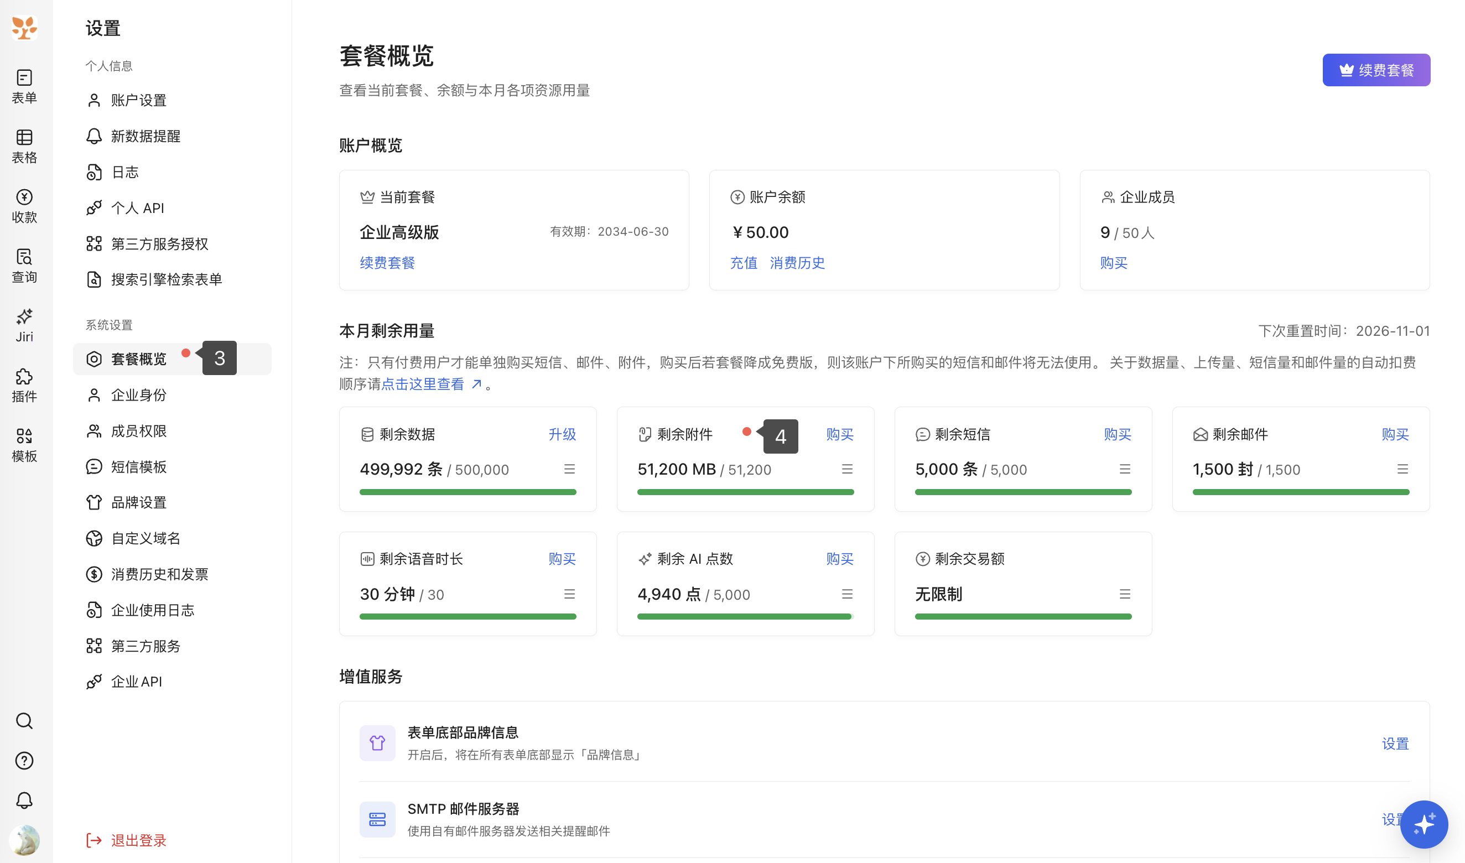Open the 剩余语音时长 details list icon

pos(569,594)
